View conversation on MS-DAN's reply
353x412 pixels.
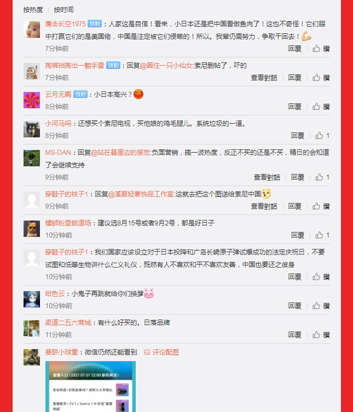pyautogui.click(x=267, y=177)
